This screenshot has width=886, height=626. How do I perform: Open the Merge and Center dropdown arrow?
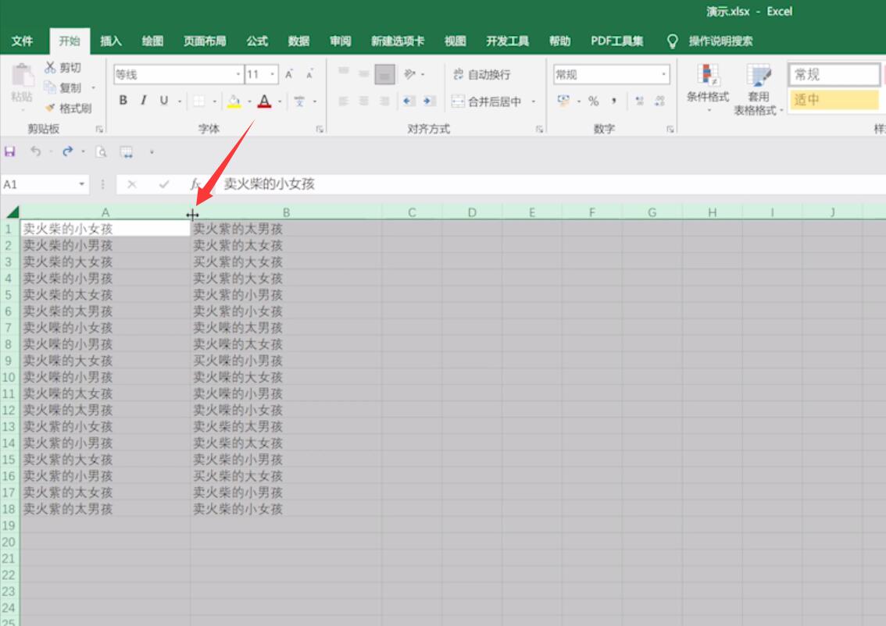[x=533, y=101]
